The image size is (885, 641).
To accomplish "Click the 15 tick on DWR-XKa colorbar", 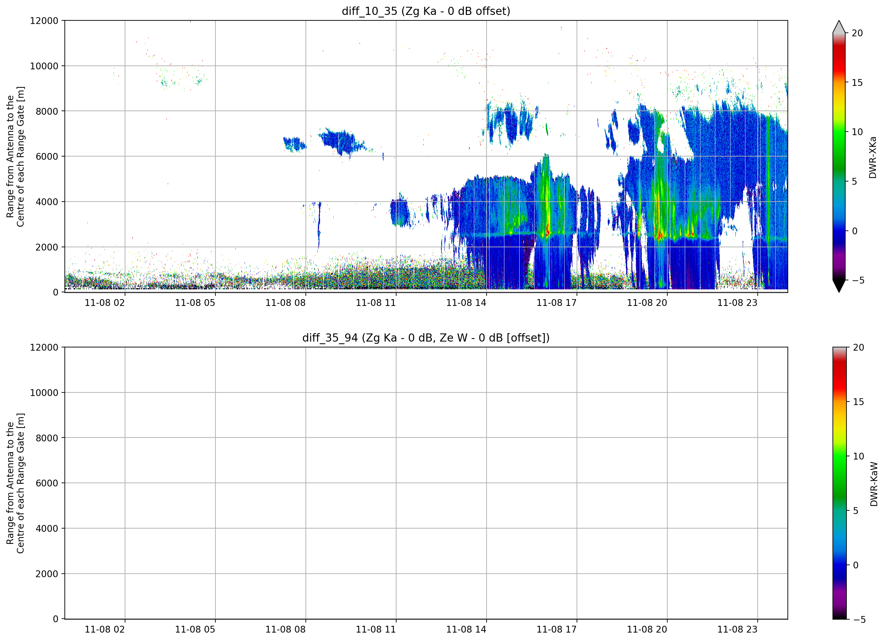I will [857, 82].
